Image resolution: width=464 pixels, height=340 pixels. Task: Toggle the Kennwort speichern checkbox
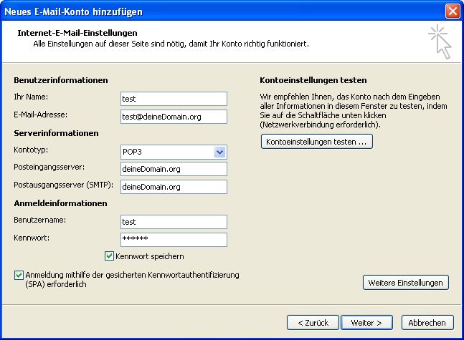click(x=110, y=256)
